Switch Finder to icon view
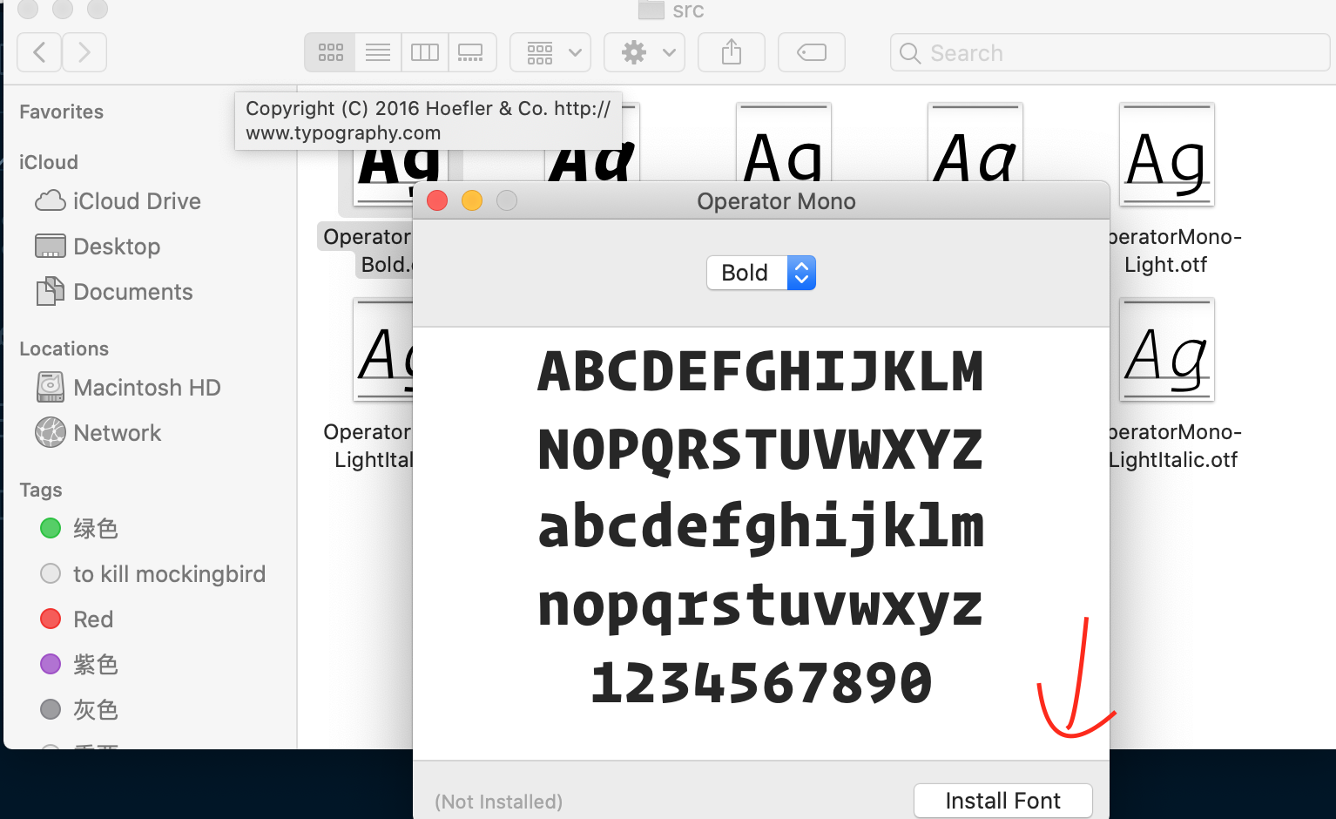 coord(330,52)
